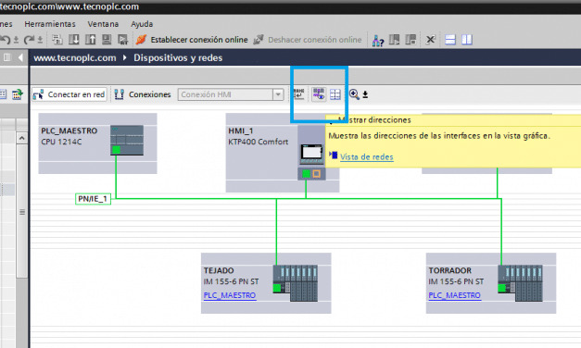Viewport: 581px width, 348px height.
Task: Click the TEJADO IM 155-6 module image
Action: [296, 283]
